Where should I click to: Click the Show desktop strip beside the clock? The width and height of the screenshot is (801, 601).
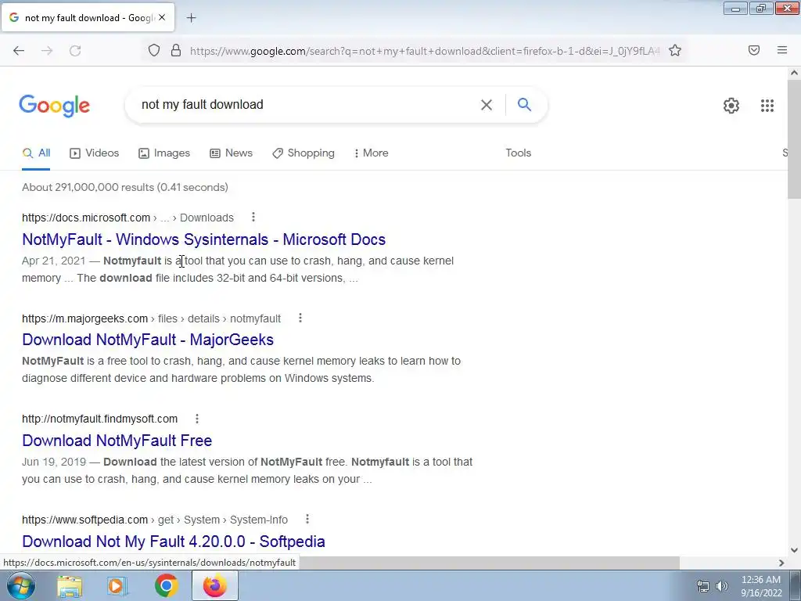click(x=796, y=585)
